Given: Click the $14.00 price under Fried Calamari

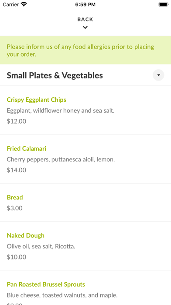Looking at the screenshot, I should (17, 170).
